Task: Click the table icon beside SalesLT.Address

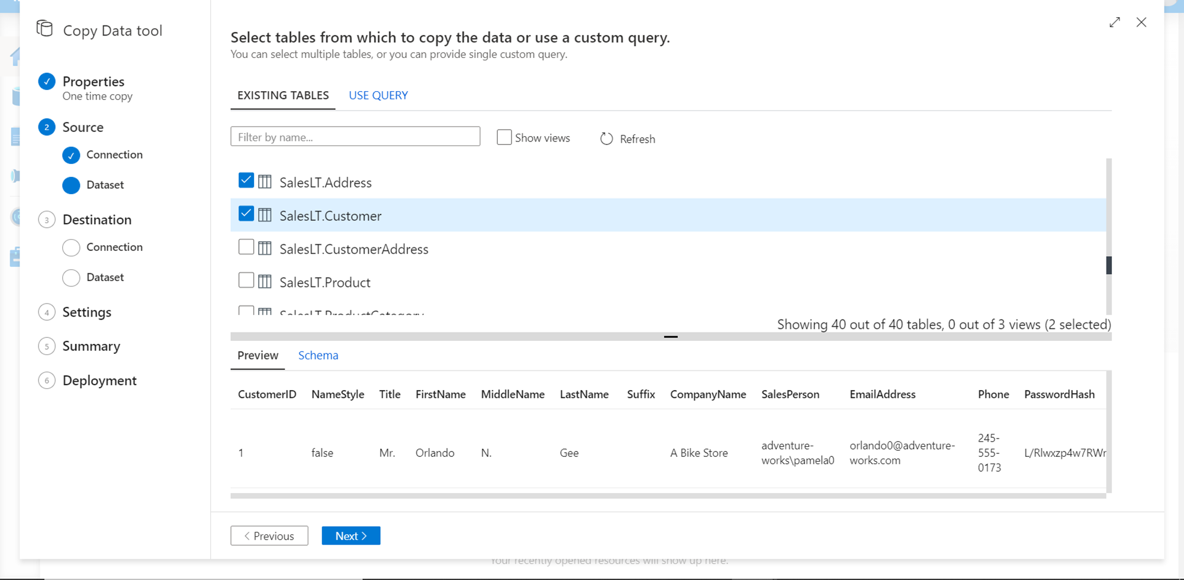Action: pyautogui.click(x=265, y=182)
